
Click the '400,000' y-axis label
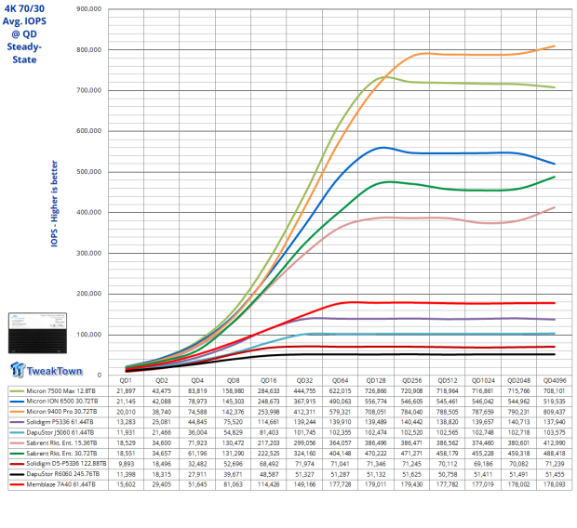88,213
